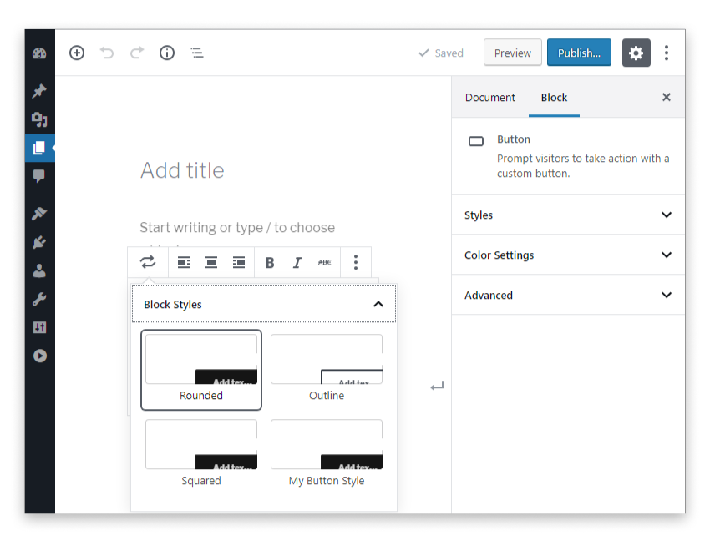Open the content structure info icon
Screen dimensions: 710x551
(167, 53)
